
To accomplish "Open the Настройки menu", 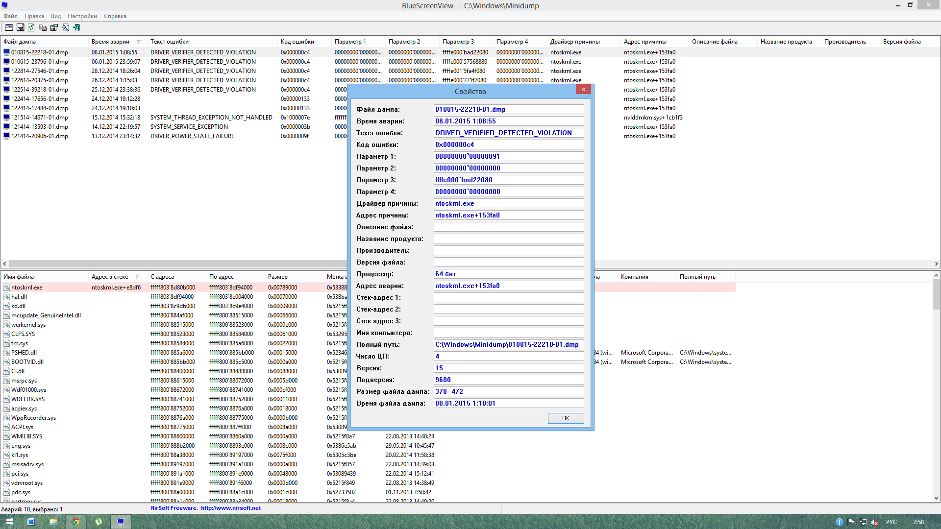I will point(82,16).
